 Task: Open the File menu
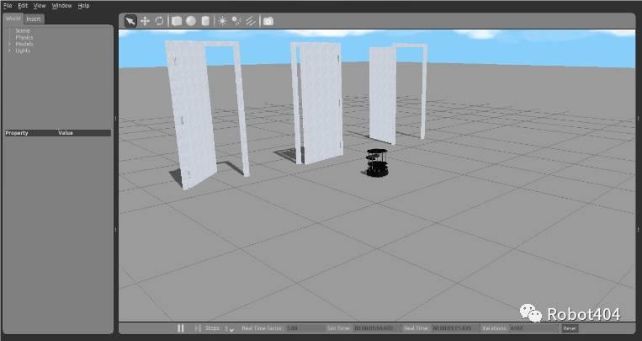tap(8, 6)
